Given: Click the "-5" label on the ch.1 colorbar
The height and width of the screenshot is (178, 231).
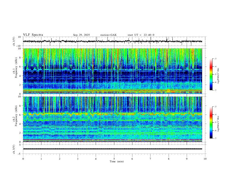Looking at the screenshot, I should coord(215,74).
